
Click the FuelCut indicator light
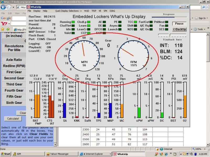coord(151,22)
